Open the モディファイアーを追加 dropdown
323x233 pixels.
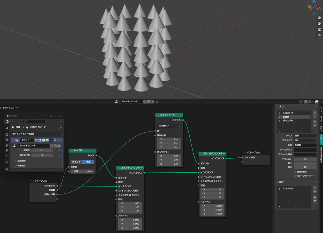pos(37,134)
